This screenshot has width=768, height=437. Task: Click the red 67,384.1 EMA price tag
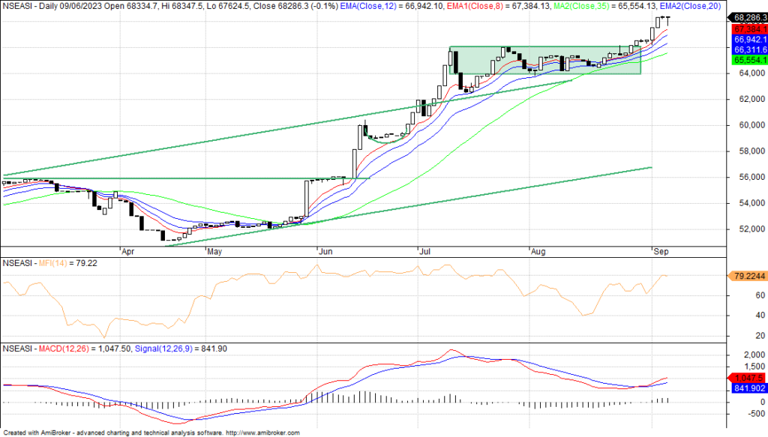click(748, 28)
